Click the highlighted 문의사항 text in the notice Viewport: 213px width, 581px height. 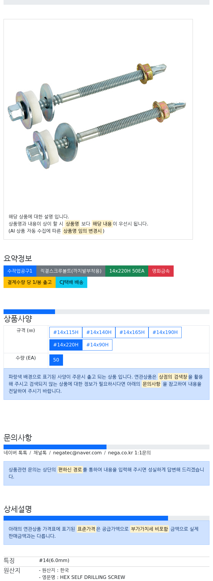[x=151, y=384]
